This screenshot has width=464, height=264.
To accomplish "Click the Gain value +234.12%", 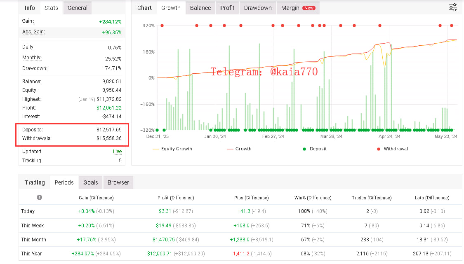I will click(110, 21).
